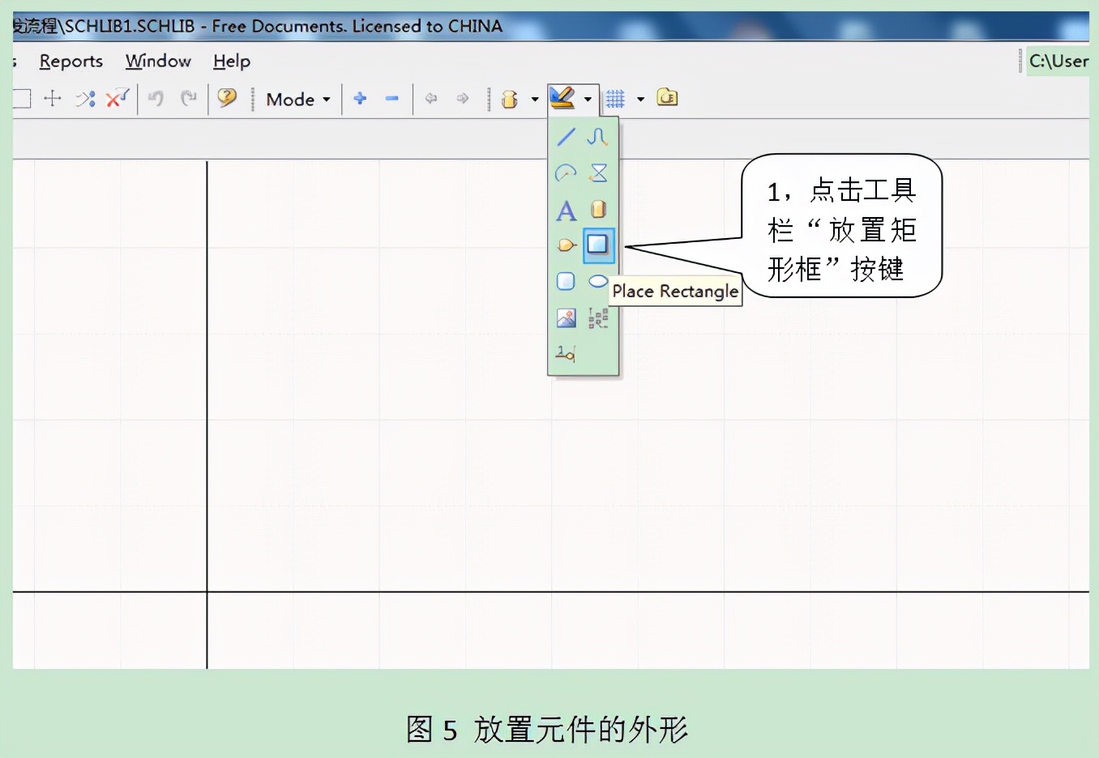The image size is (1099, 758).
Task: Select the Place Bezier tool
Action: [x=597, y=137]
